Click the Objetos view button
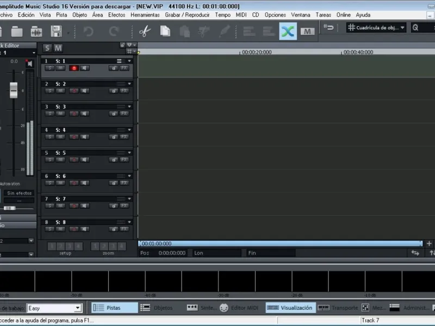Screen dimensions: 435x326 [157, 308]
